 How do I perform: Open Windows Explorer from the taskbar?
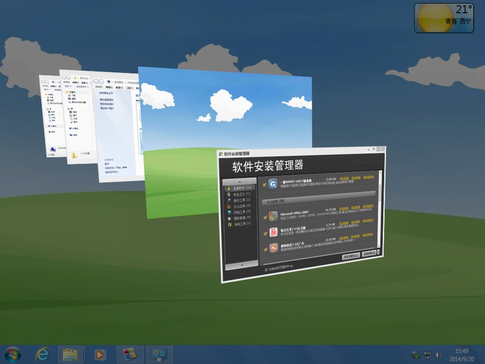click(70, 354)
